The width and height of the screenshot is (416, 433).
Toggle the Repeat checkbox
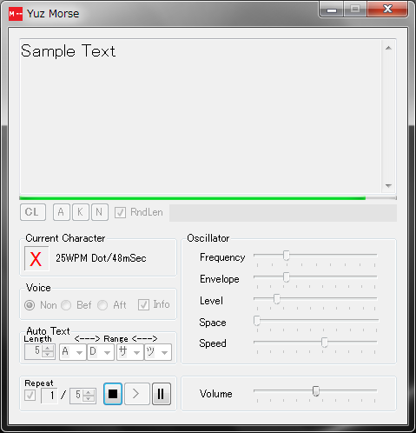(30, 395)
